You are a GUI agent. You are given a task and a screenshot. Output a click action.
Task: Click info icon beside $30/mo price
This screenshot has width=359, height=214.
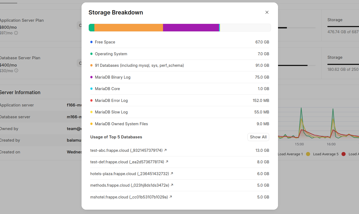(x=16, y=71)
